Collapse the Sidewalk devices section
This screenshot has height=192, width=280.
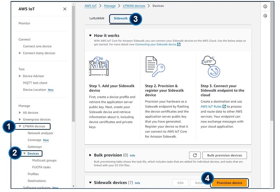91,182
